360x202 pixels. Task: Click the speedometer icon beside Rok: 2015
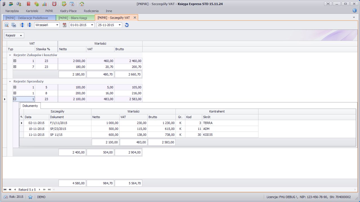click(6, 197)
